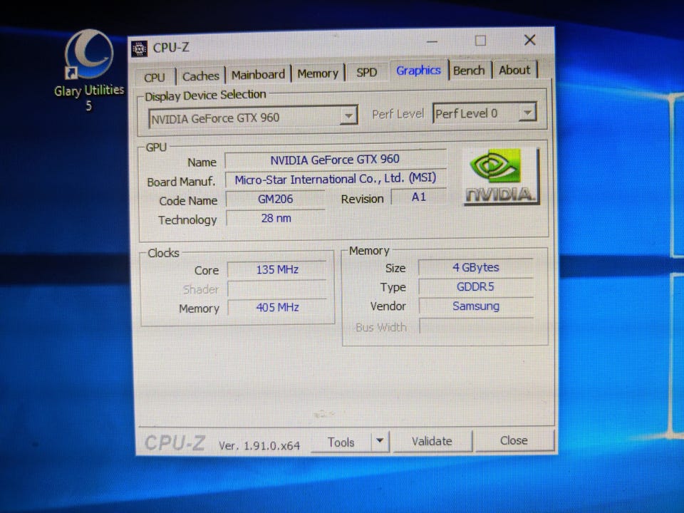This screenshot has height=513, width=684.
Task: Go to the Mainboard tab
Action: coord(258,75)
